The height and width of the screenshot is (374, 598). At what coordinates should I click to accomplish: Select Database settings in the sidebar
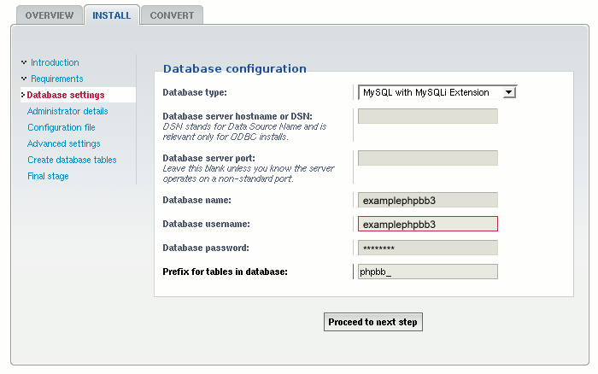point(66,95)
